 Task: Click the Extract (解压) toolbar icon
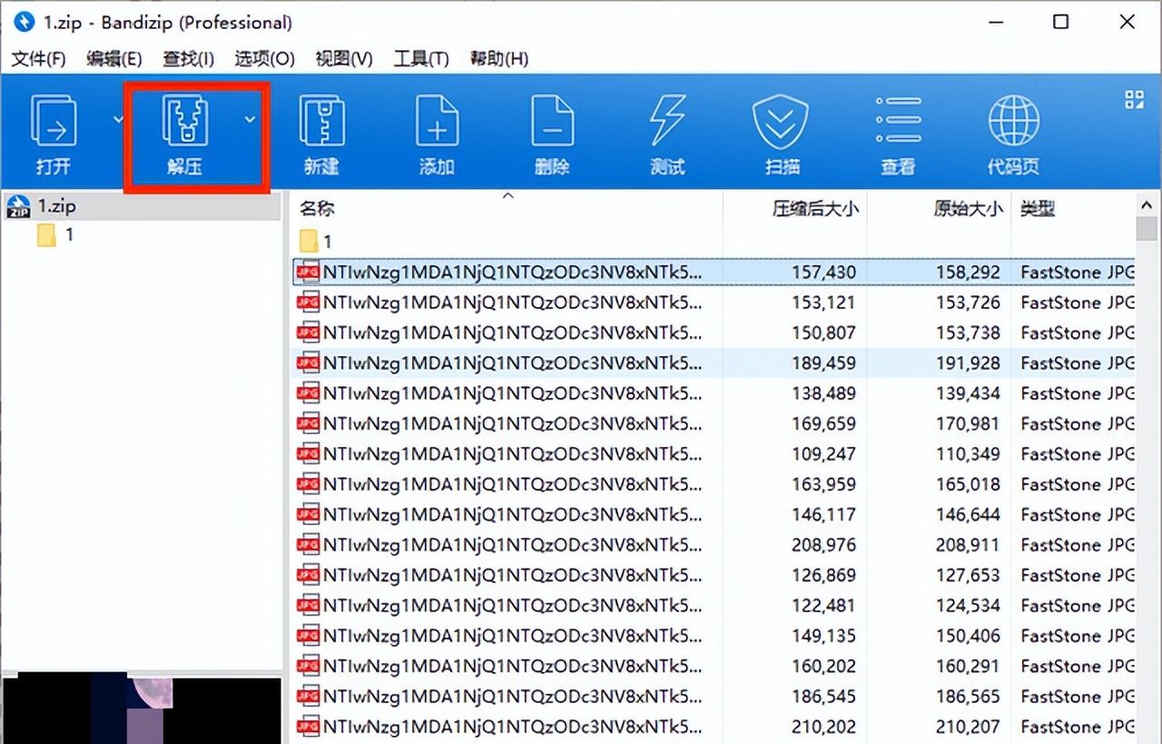[x=184, y=122]
